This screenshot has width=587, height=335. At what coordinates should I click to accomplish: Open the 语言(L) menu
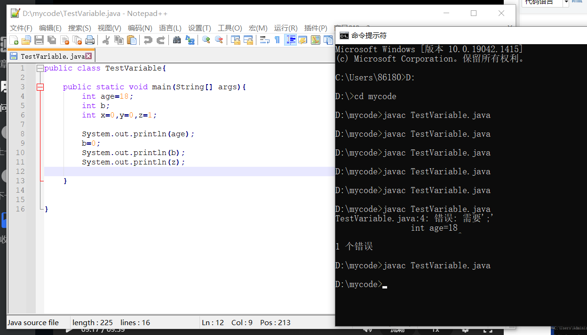point(170,28)
